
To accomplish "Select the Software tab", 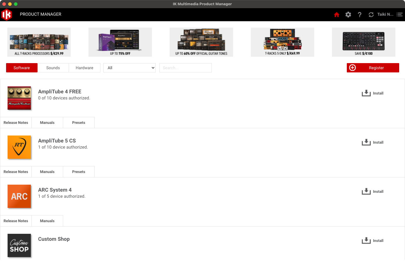I will point(22,68).
